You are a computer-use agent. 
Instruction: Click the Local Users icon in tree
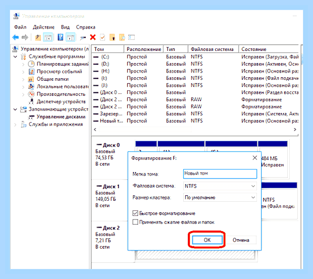pos(31,87)
